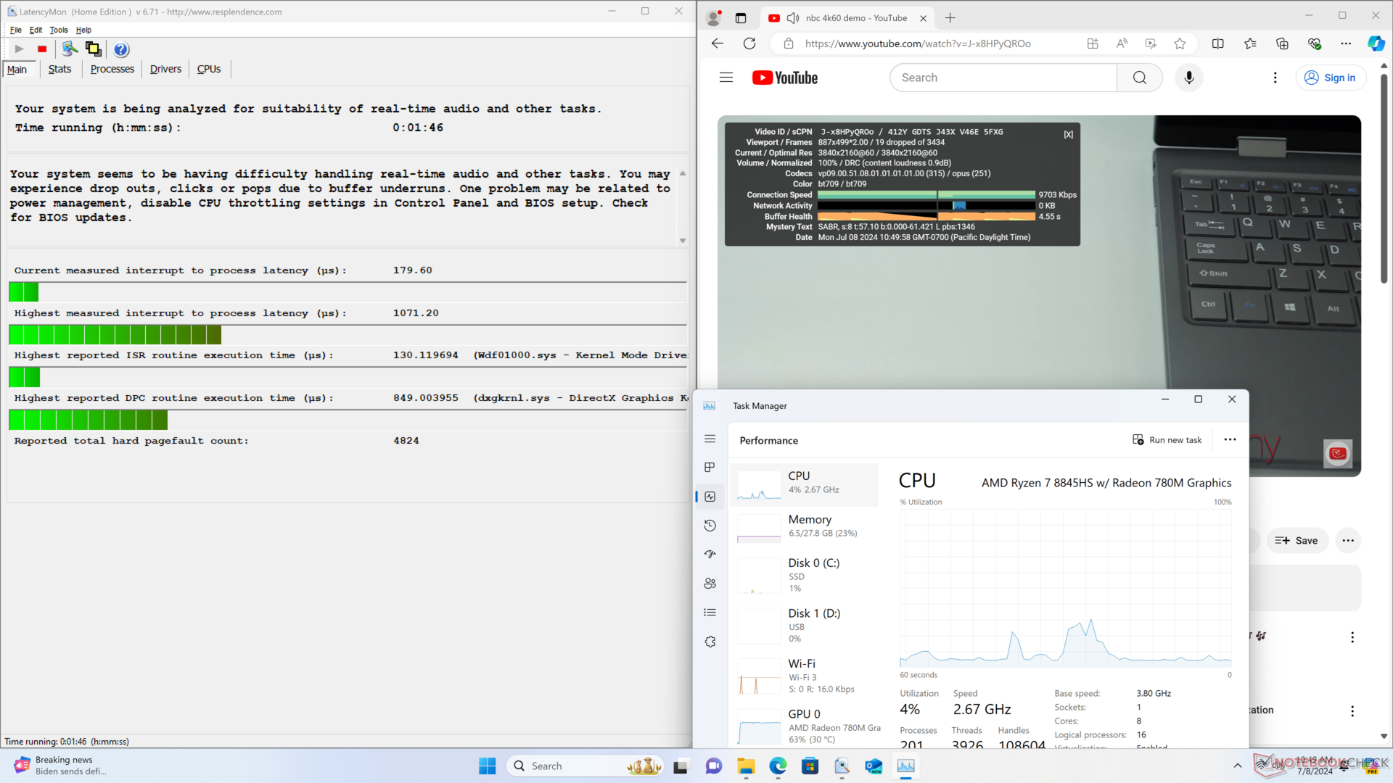Viewport: 1393px width, 783px height.
Task: Open Task Manager Users sidebar icon
Action: point(710,584)
